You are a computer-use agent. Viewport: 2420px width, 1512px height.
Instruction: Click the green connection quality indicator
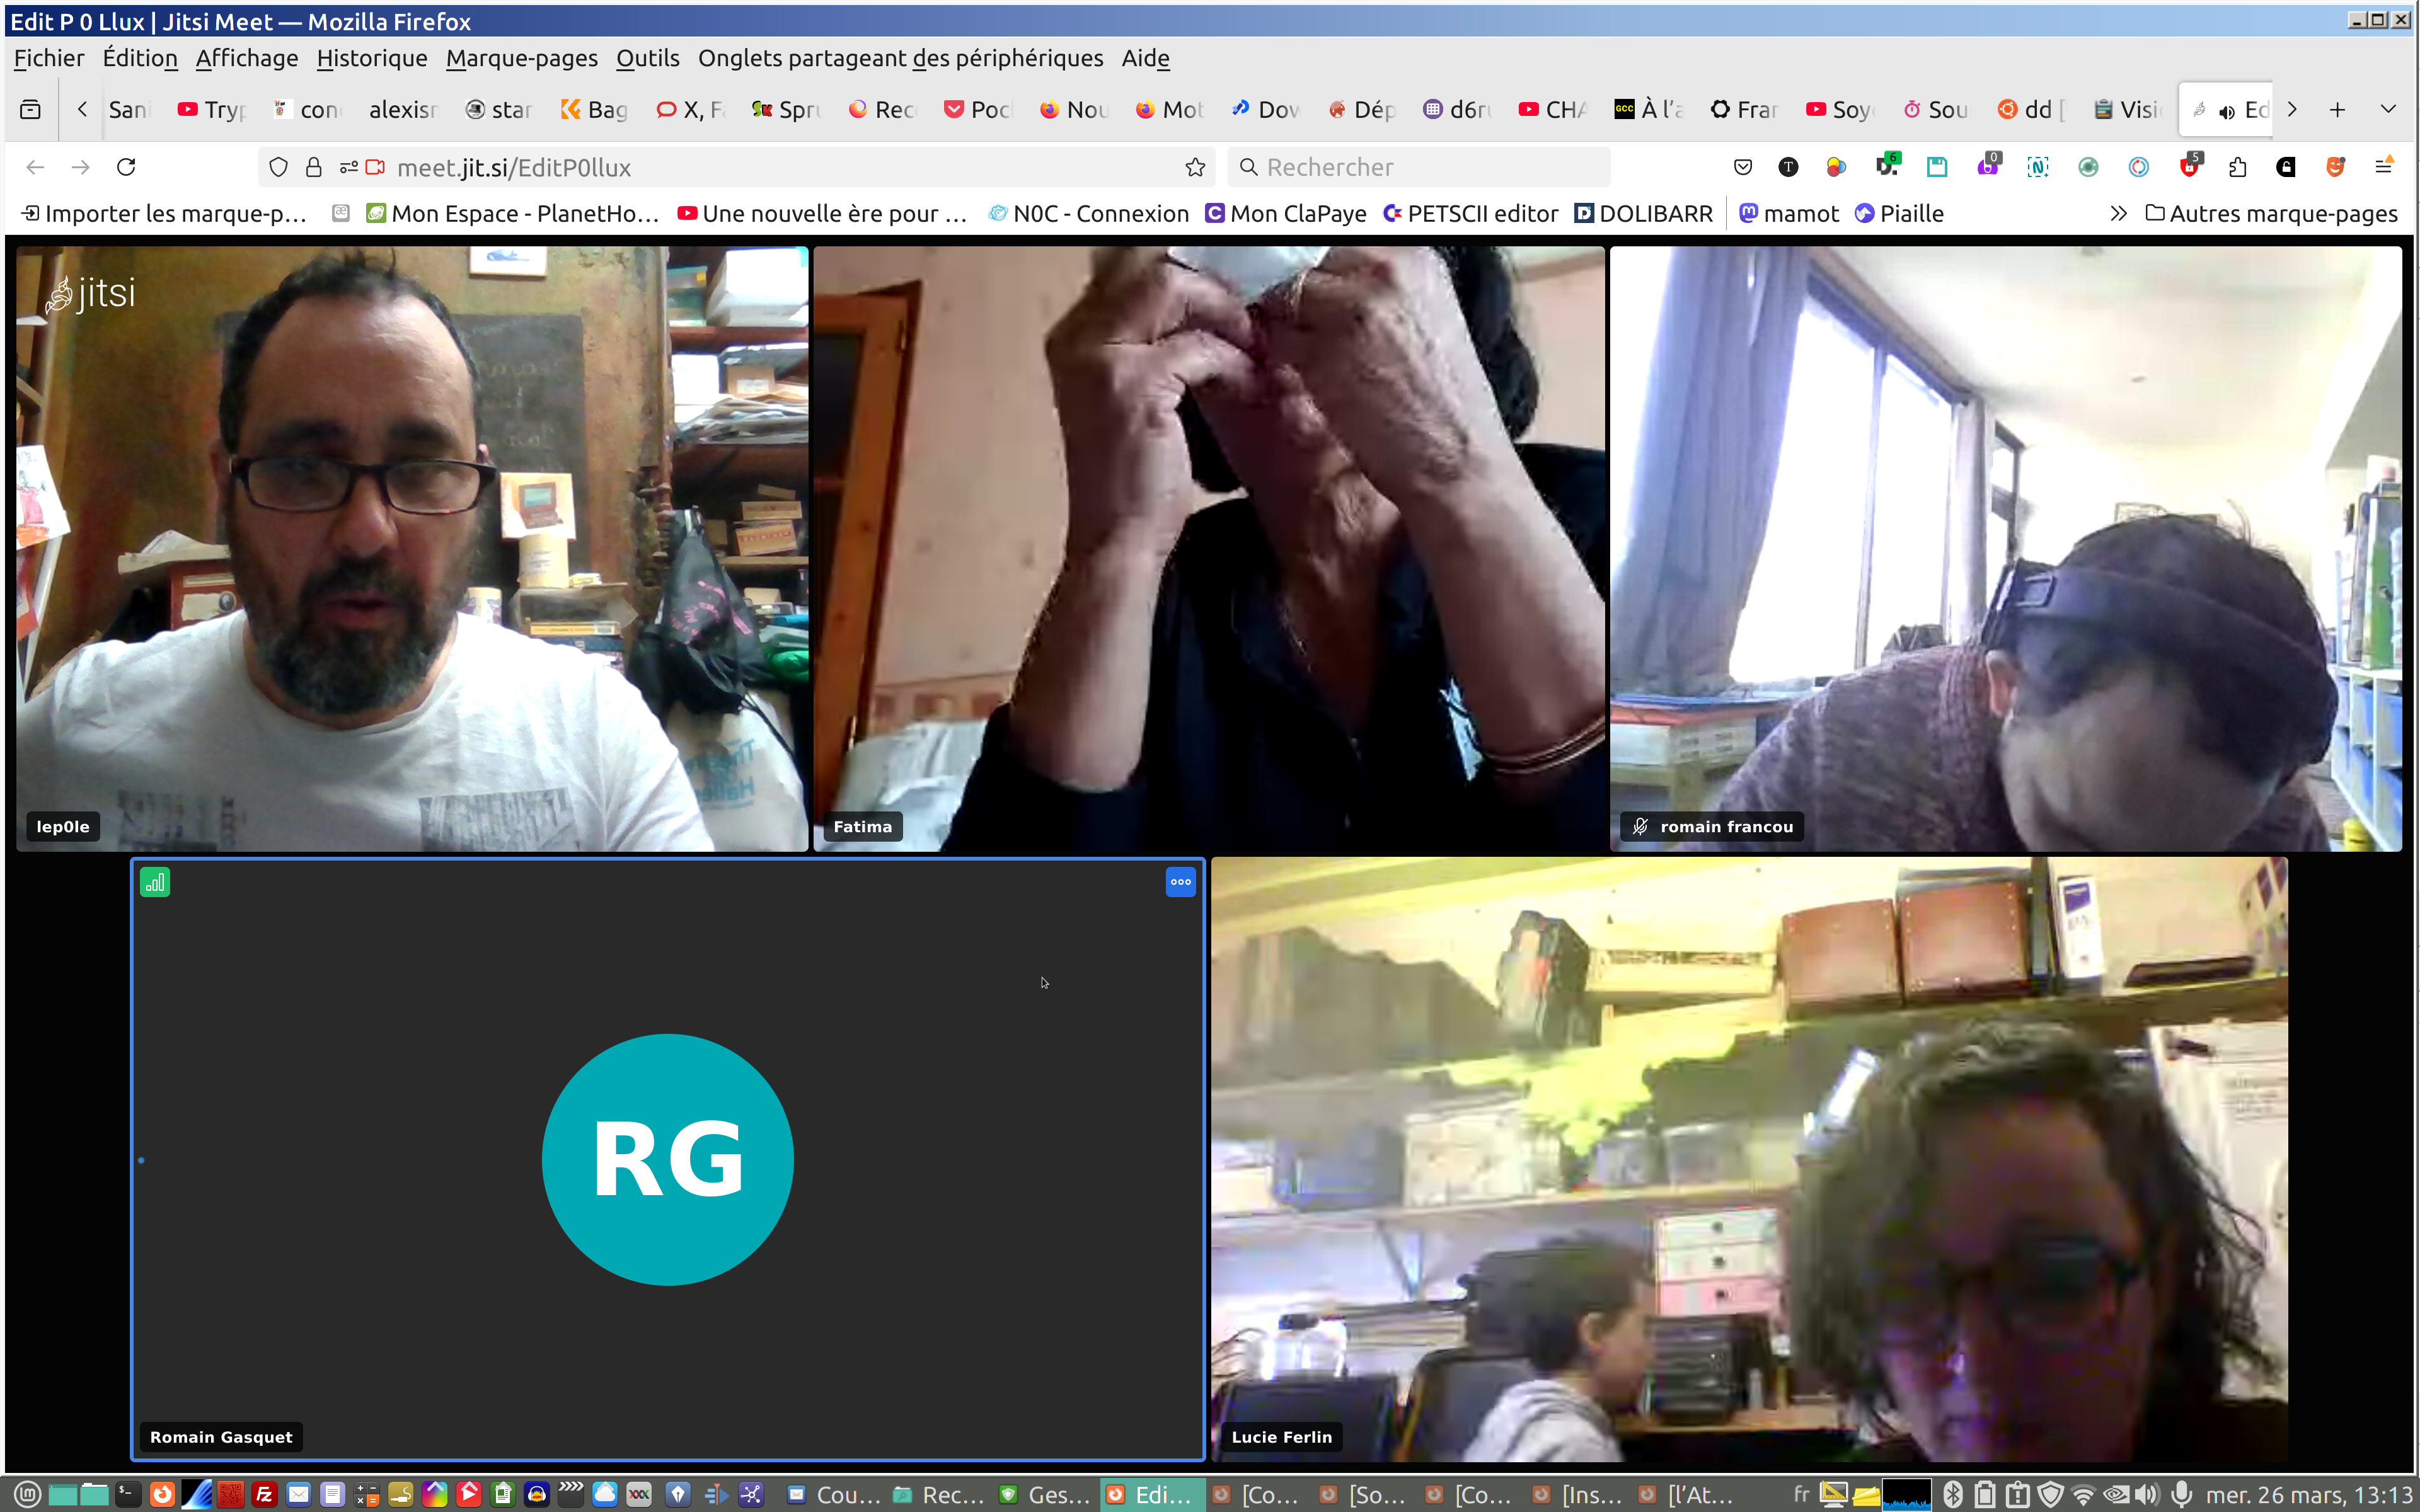point(155,882)
